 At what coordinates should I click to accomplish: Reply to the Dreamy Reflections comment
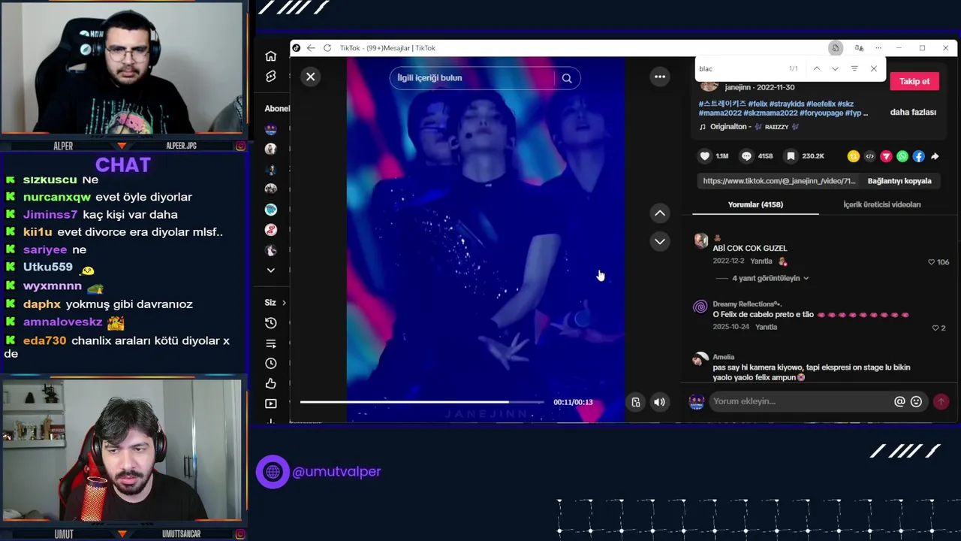tap(766, 328)
